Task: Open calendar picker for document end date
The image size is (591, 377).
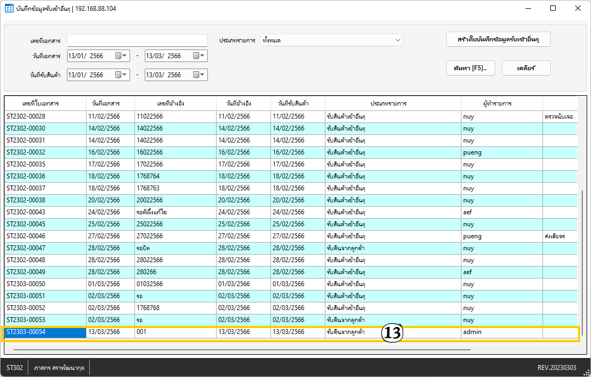Action: [x=199, y=55]
